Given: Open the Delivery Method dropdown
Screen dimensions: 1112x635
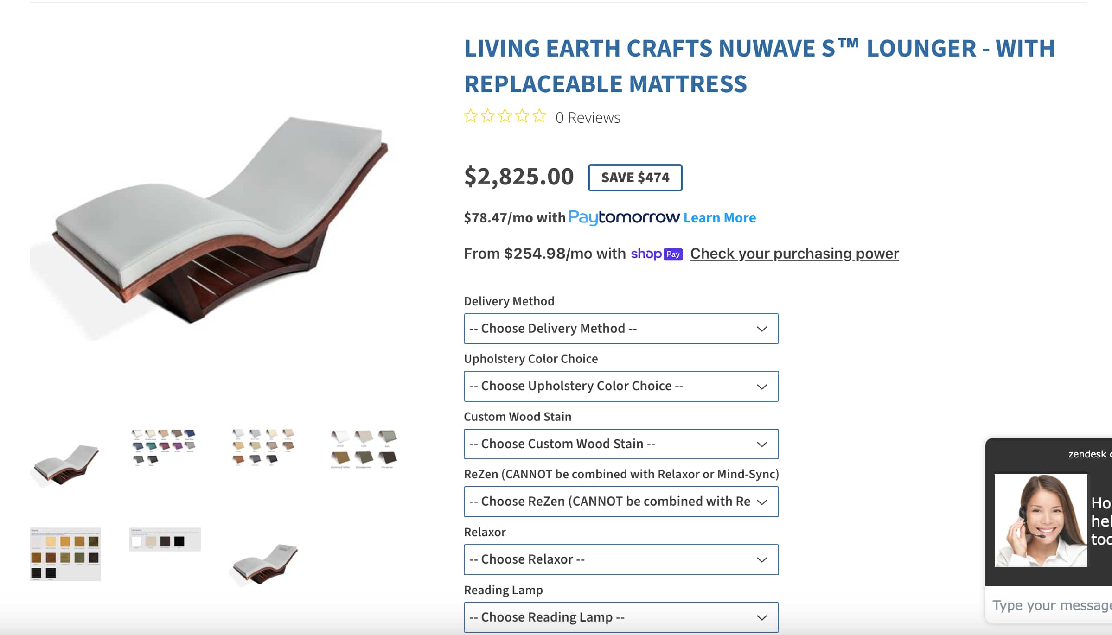Looking at the screenshot, I should click(x=621, y=329).
